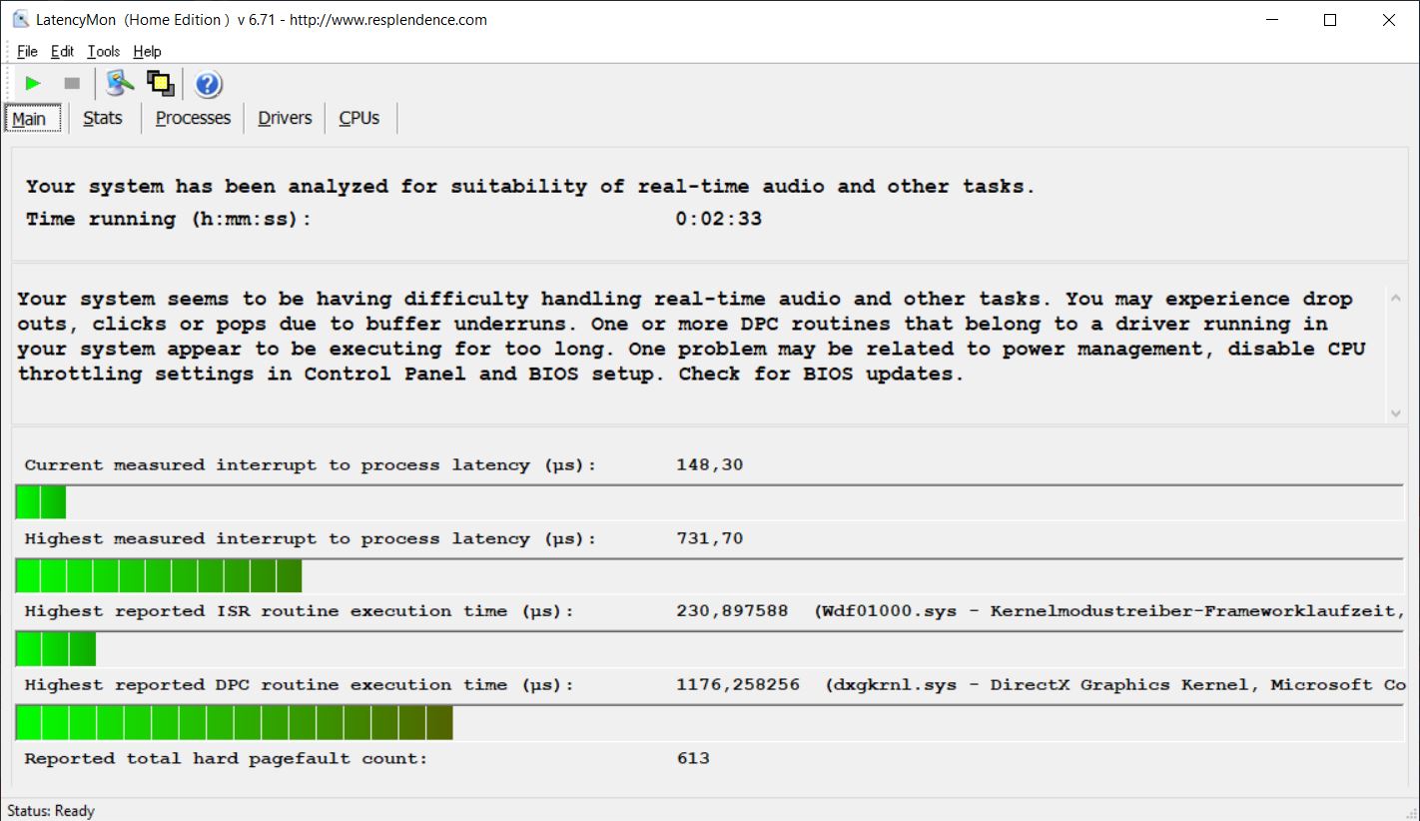1420x821 pixels.
Task: Start monitoring with the green play button
Action: click(33, 84)
